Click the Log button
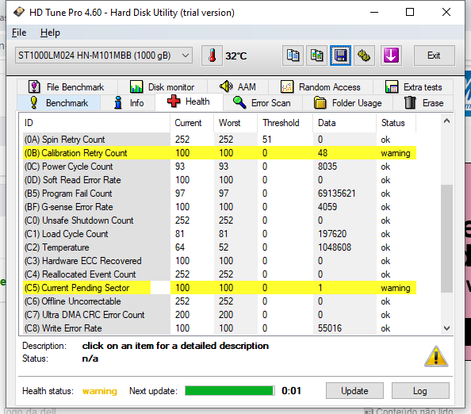Image resolution: width=471 pixels, height=414 pixels. pos(420,391)
